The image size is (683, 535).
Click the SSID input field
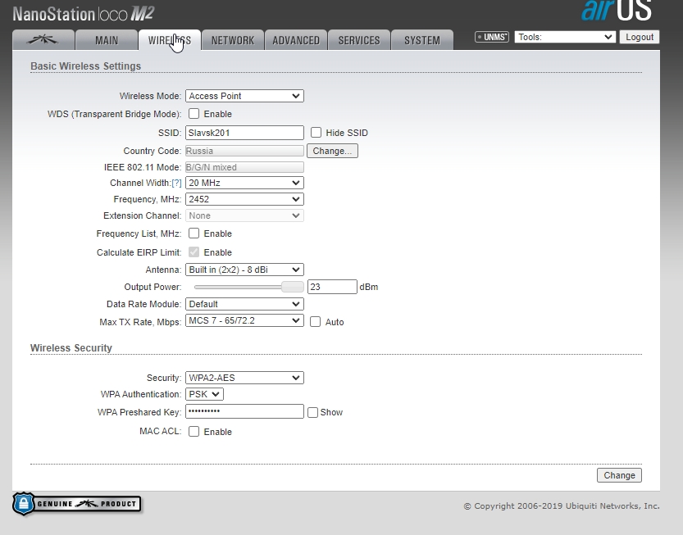pyautogui.click(x=244, y=133)
